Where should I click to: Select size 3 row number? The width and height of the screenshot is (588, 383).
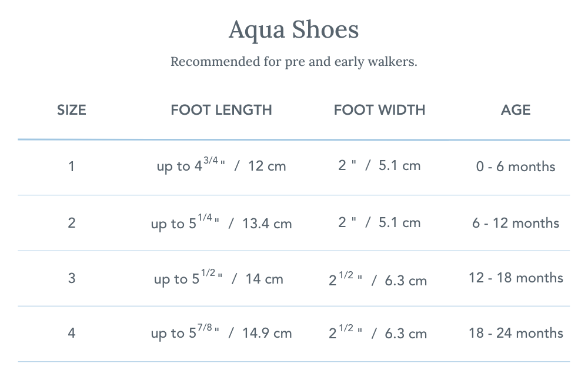(x=72, y=278)
